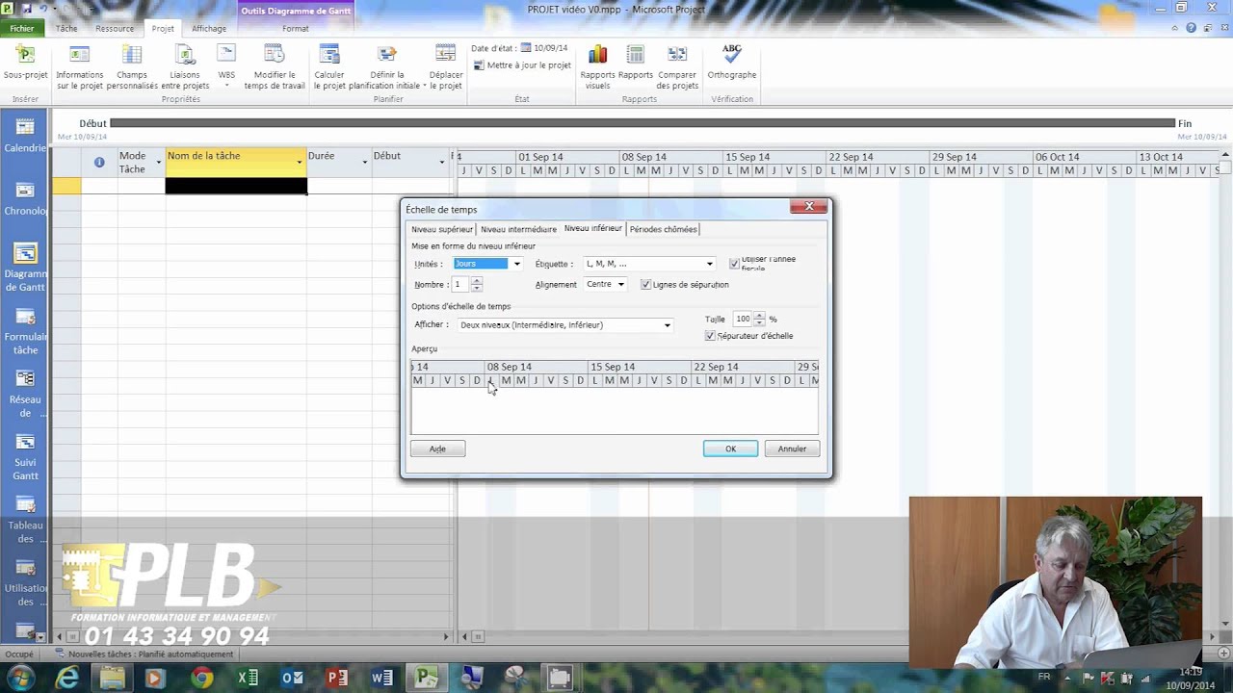Open Liaisons entre projets
This screenshot has width=1233, height=693.
pyautogui.click(x=185, y=66)
